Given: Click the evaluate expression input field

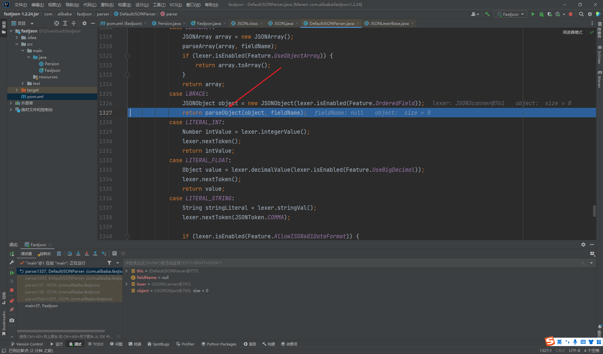Looking at the screenshot, I should [350, 263].
